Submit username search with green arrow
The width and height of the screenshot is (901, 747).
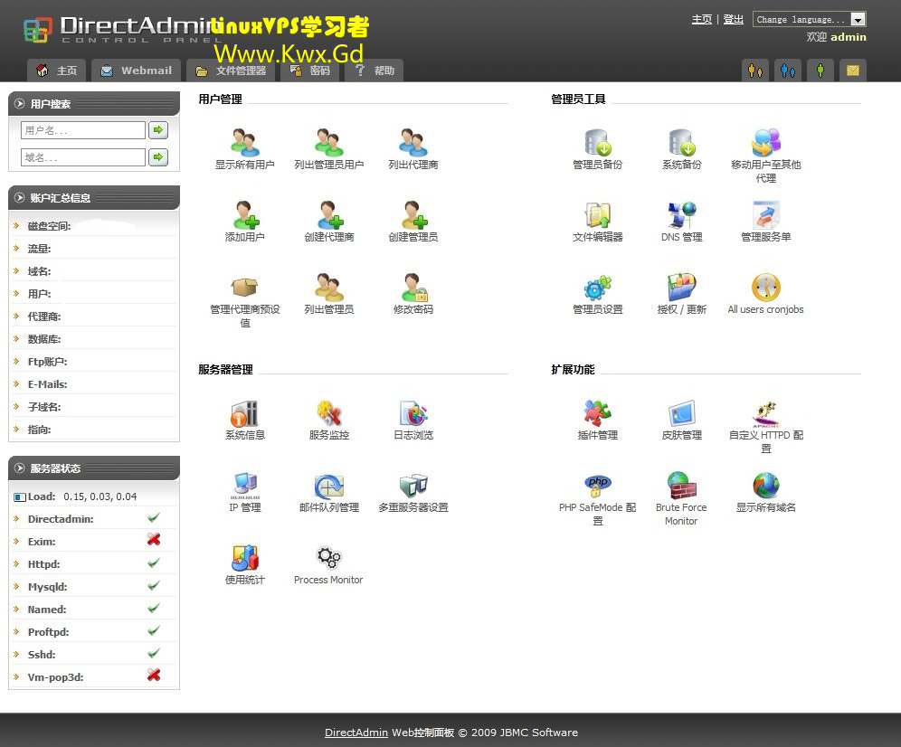coord(158,130)
